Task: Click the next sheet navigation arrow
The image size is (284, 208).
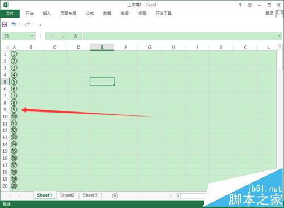Action: [x=19, y=195]
